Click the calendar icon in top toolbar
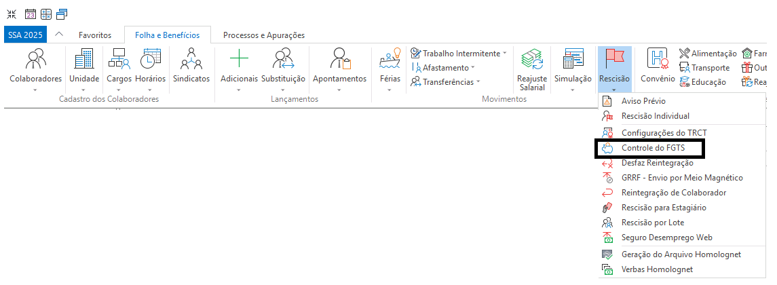This screenshot has width=777, height=285. click(30, 14)
